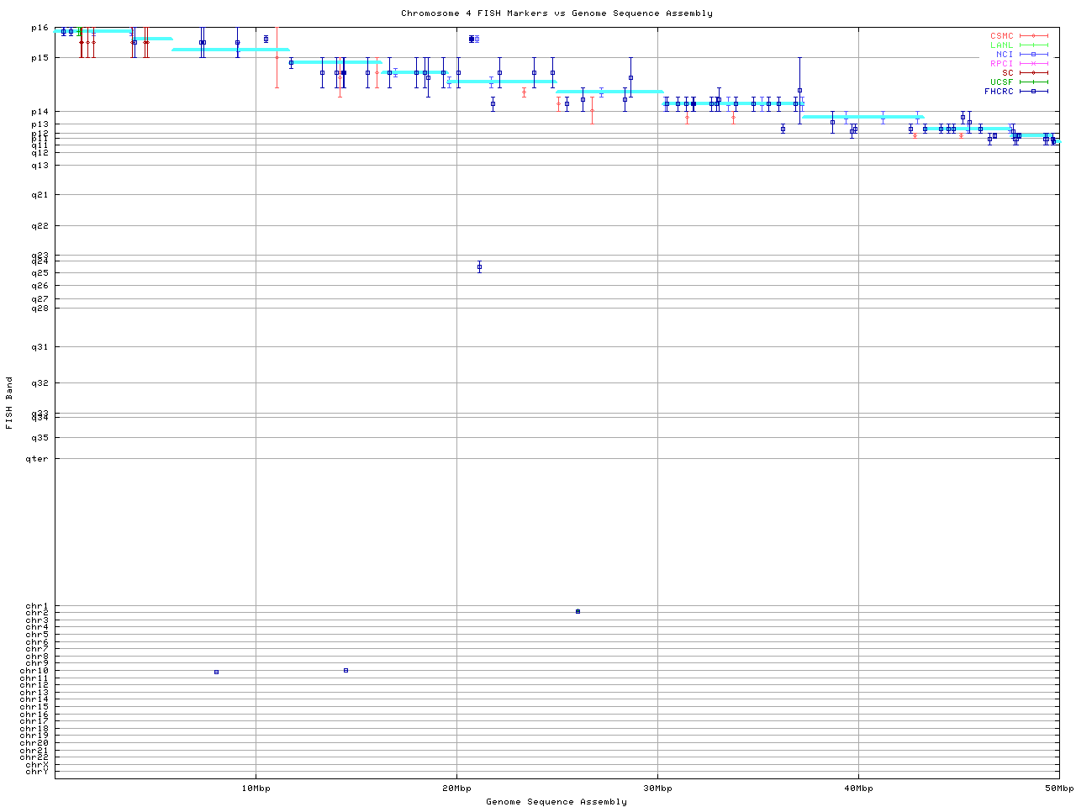Click the chart title text
The image size is (1076, 807).
[556, 13]
